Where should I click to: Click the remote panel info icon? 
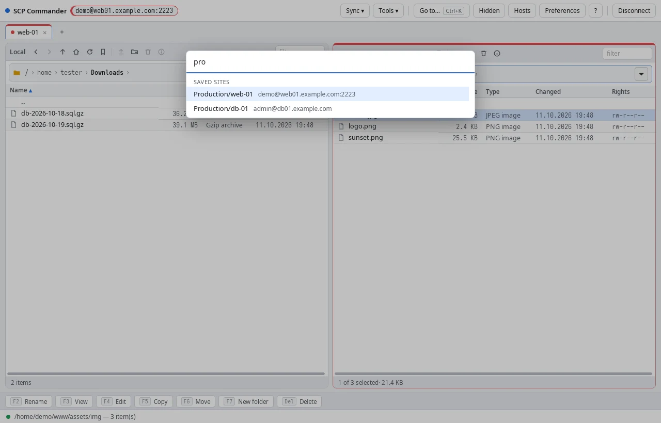tap(497, 53)
